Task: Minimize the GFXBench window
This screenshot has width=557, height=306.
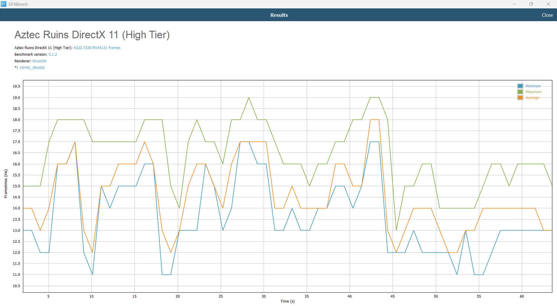Action: point(514,4)
